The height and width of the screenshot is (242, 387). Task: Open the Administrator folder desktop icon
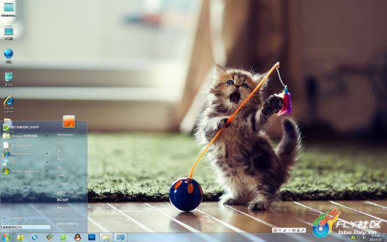coord(8,10)
